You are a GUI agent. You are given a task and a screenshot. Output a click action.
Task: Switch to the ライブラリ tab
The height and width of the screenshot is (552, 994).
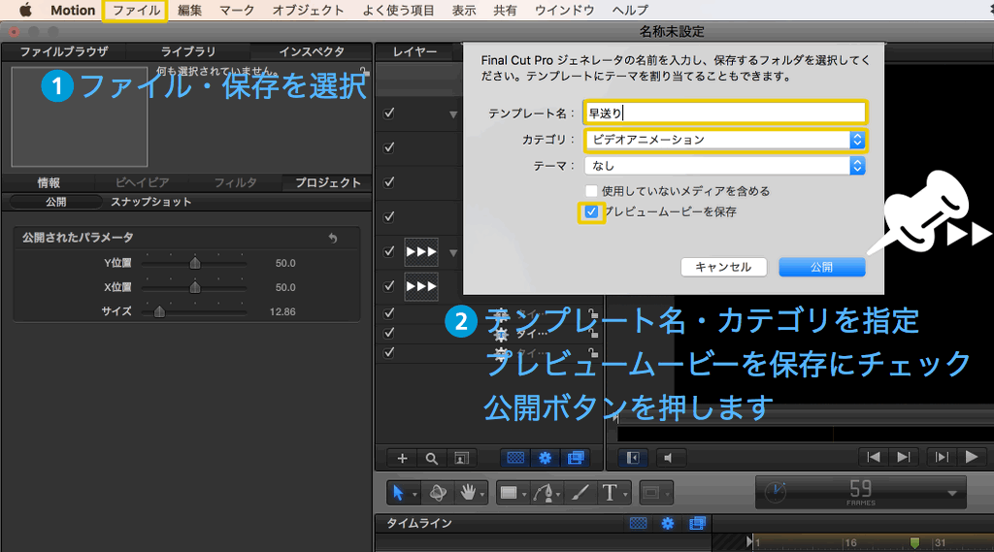coord(187,52)
